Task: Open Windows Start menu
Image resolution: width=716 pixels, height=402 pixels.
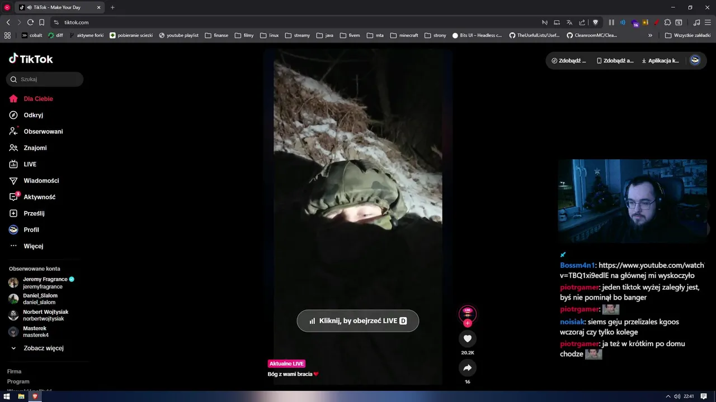Action: [7, 396]
